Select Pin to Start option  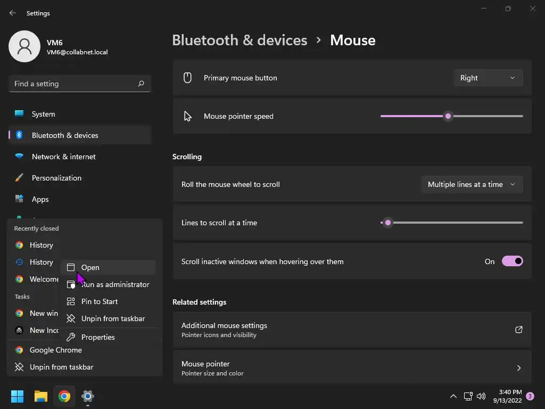tap(100, 301)
